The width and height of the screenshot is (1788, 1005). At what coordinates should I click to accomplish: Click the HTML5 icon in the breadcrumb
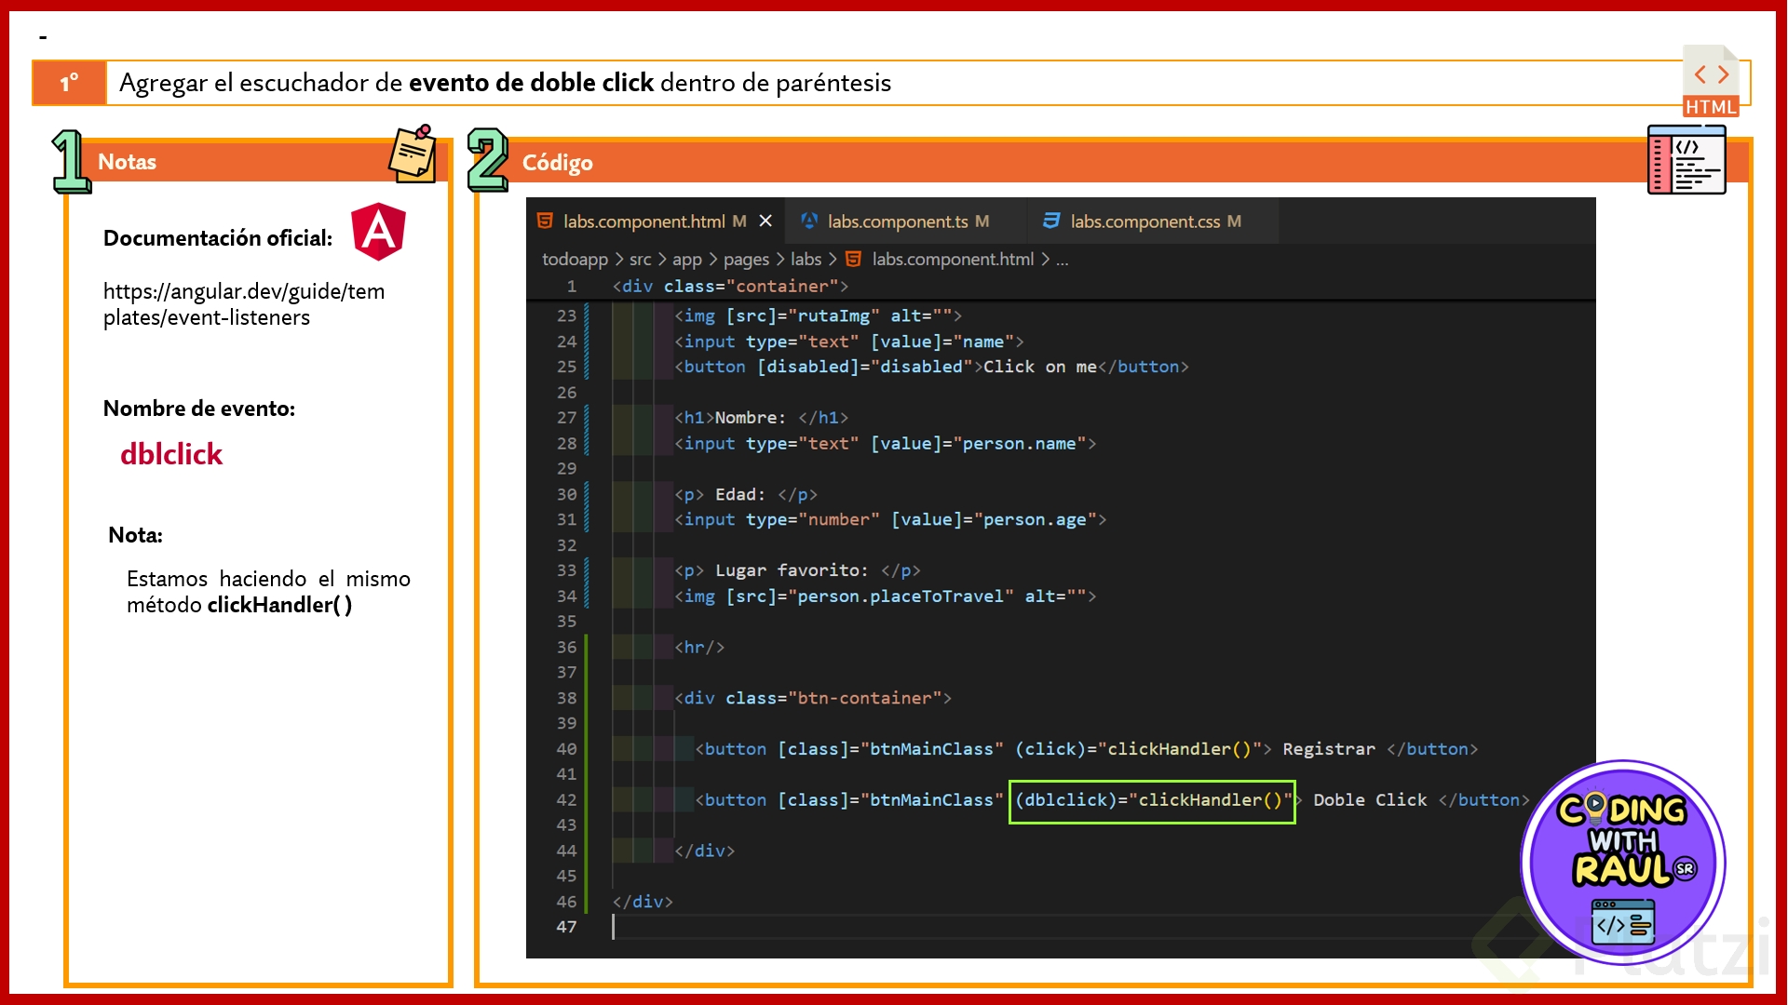coord(853,260)
